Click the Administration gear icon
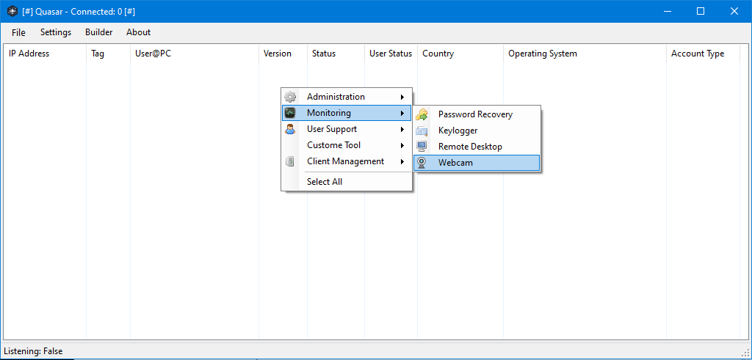The width and height of the screenshot is (752, 360). coord(290,97)
